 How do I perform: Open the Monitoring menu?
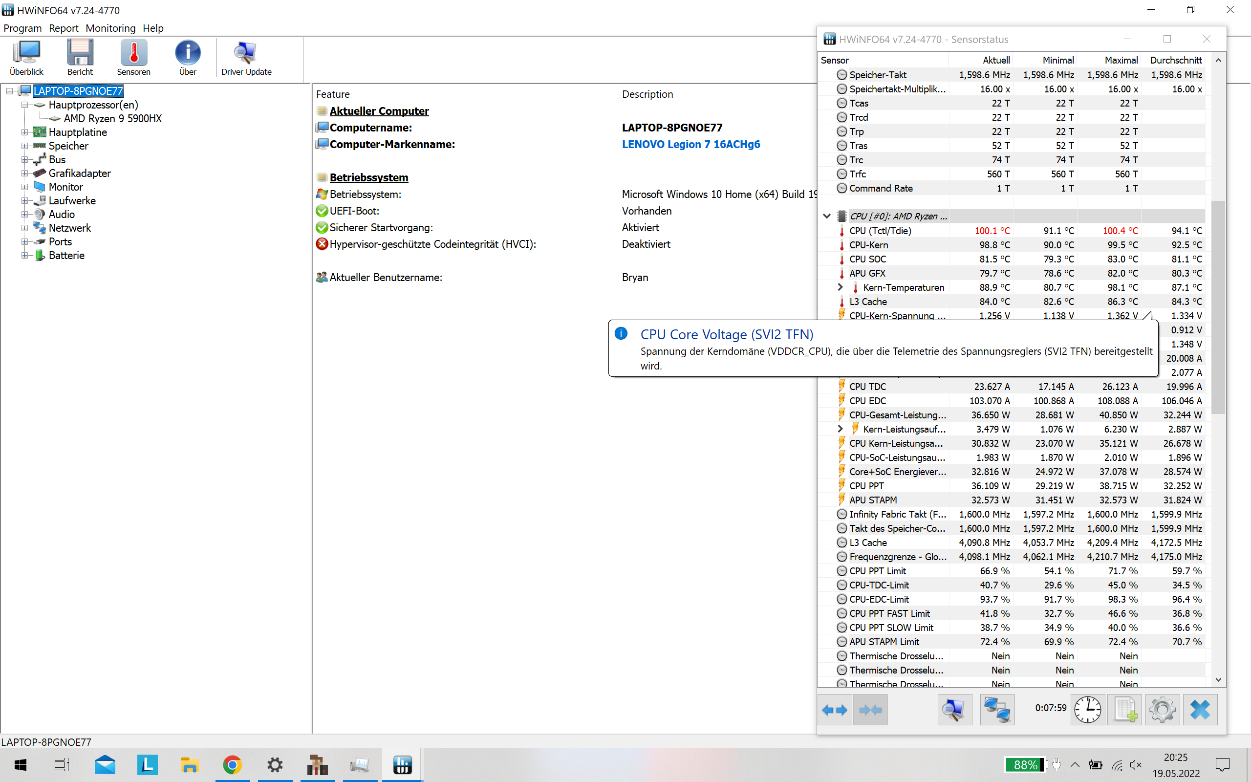(110, 28)
